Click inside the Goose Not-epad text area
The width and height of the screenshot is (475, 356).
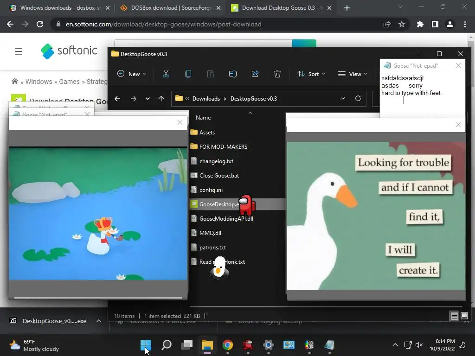coord(422,95)
